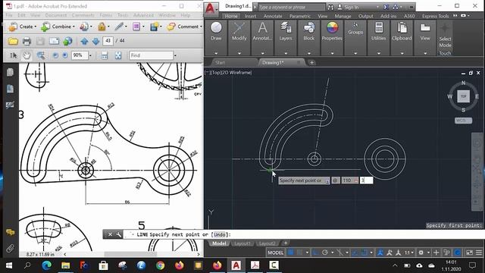Zoom in the PDF with plus button
Viewport: 485px width, 273px height.
click(x=65, y=55)
